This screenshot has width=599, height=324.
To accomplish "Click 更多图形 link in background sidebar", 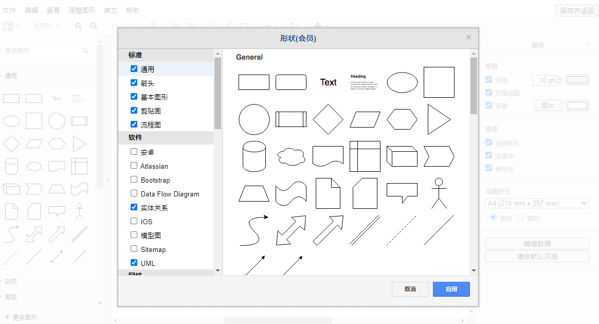I will pyautogui.click(x=24, y=317).
